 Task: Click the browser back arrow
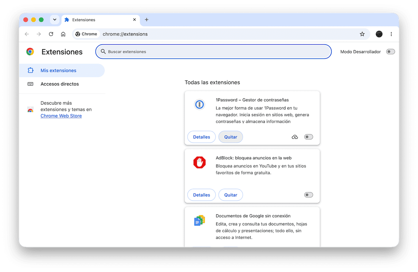(x=27, y=34)
